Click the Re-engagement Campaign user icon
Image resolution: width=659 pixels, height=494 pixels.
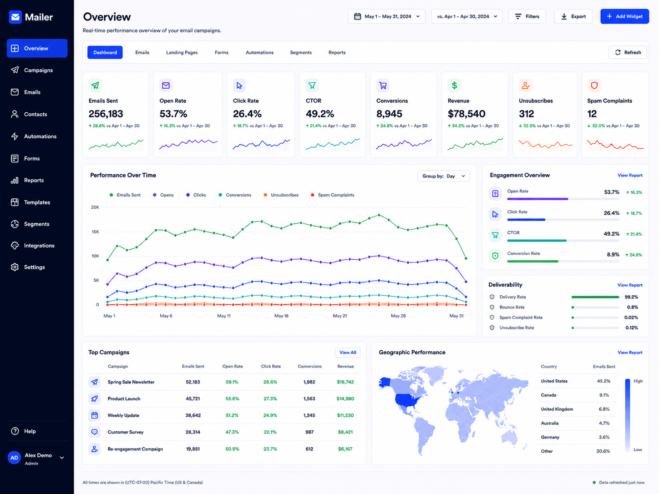tap(95, 449)
